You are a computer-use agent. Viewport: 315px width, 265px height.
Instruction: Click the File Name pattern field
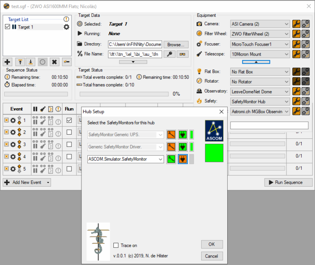tap(135, 54)
